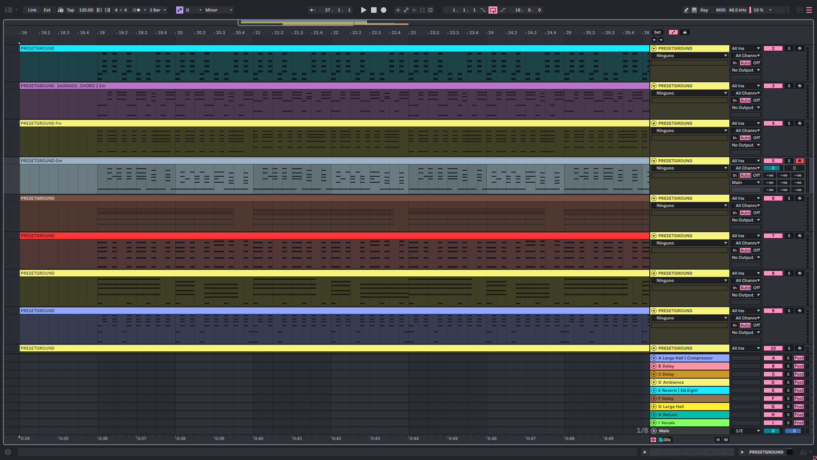Screen dimensions: 817x460
Task: Fold the A Large Hall return track
Action: click(654, 358)
